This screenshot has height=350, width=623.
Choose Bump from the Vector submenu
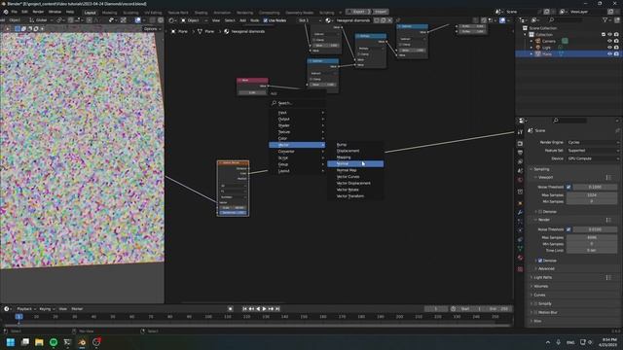pyautogui.click(x=355, y=145)
